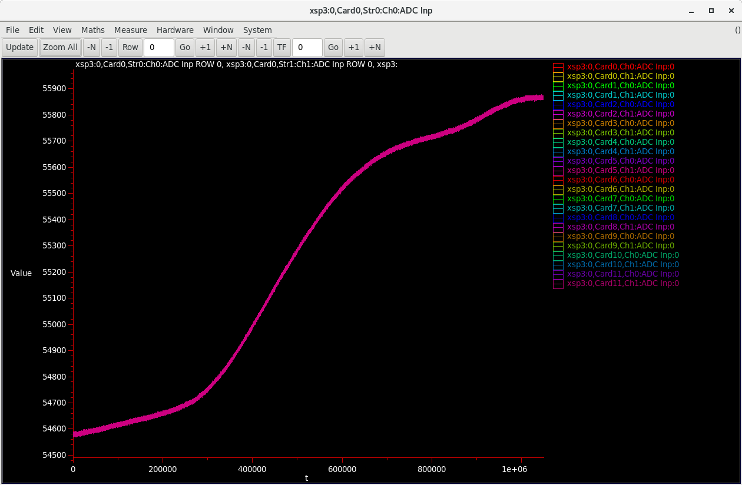Viewport: 742px width, 485px height.
Task: Select legend entry xsp3:0,Card3,Ch0:ADC Inp:0
Action: (x=621, y=123)
